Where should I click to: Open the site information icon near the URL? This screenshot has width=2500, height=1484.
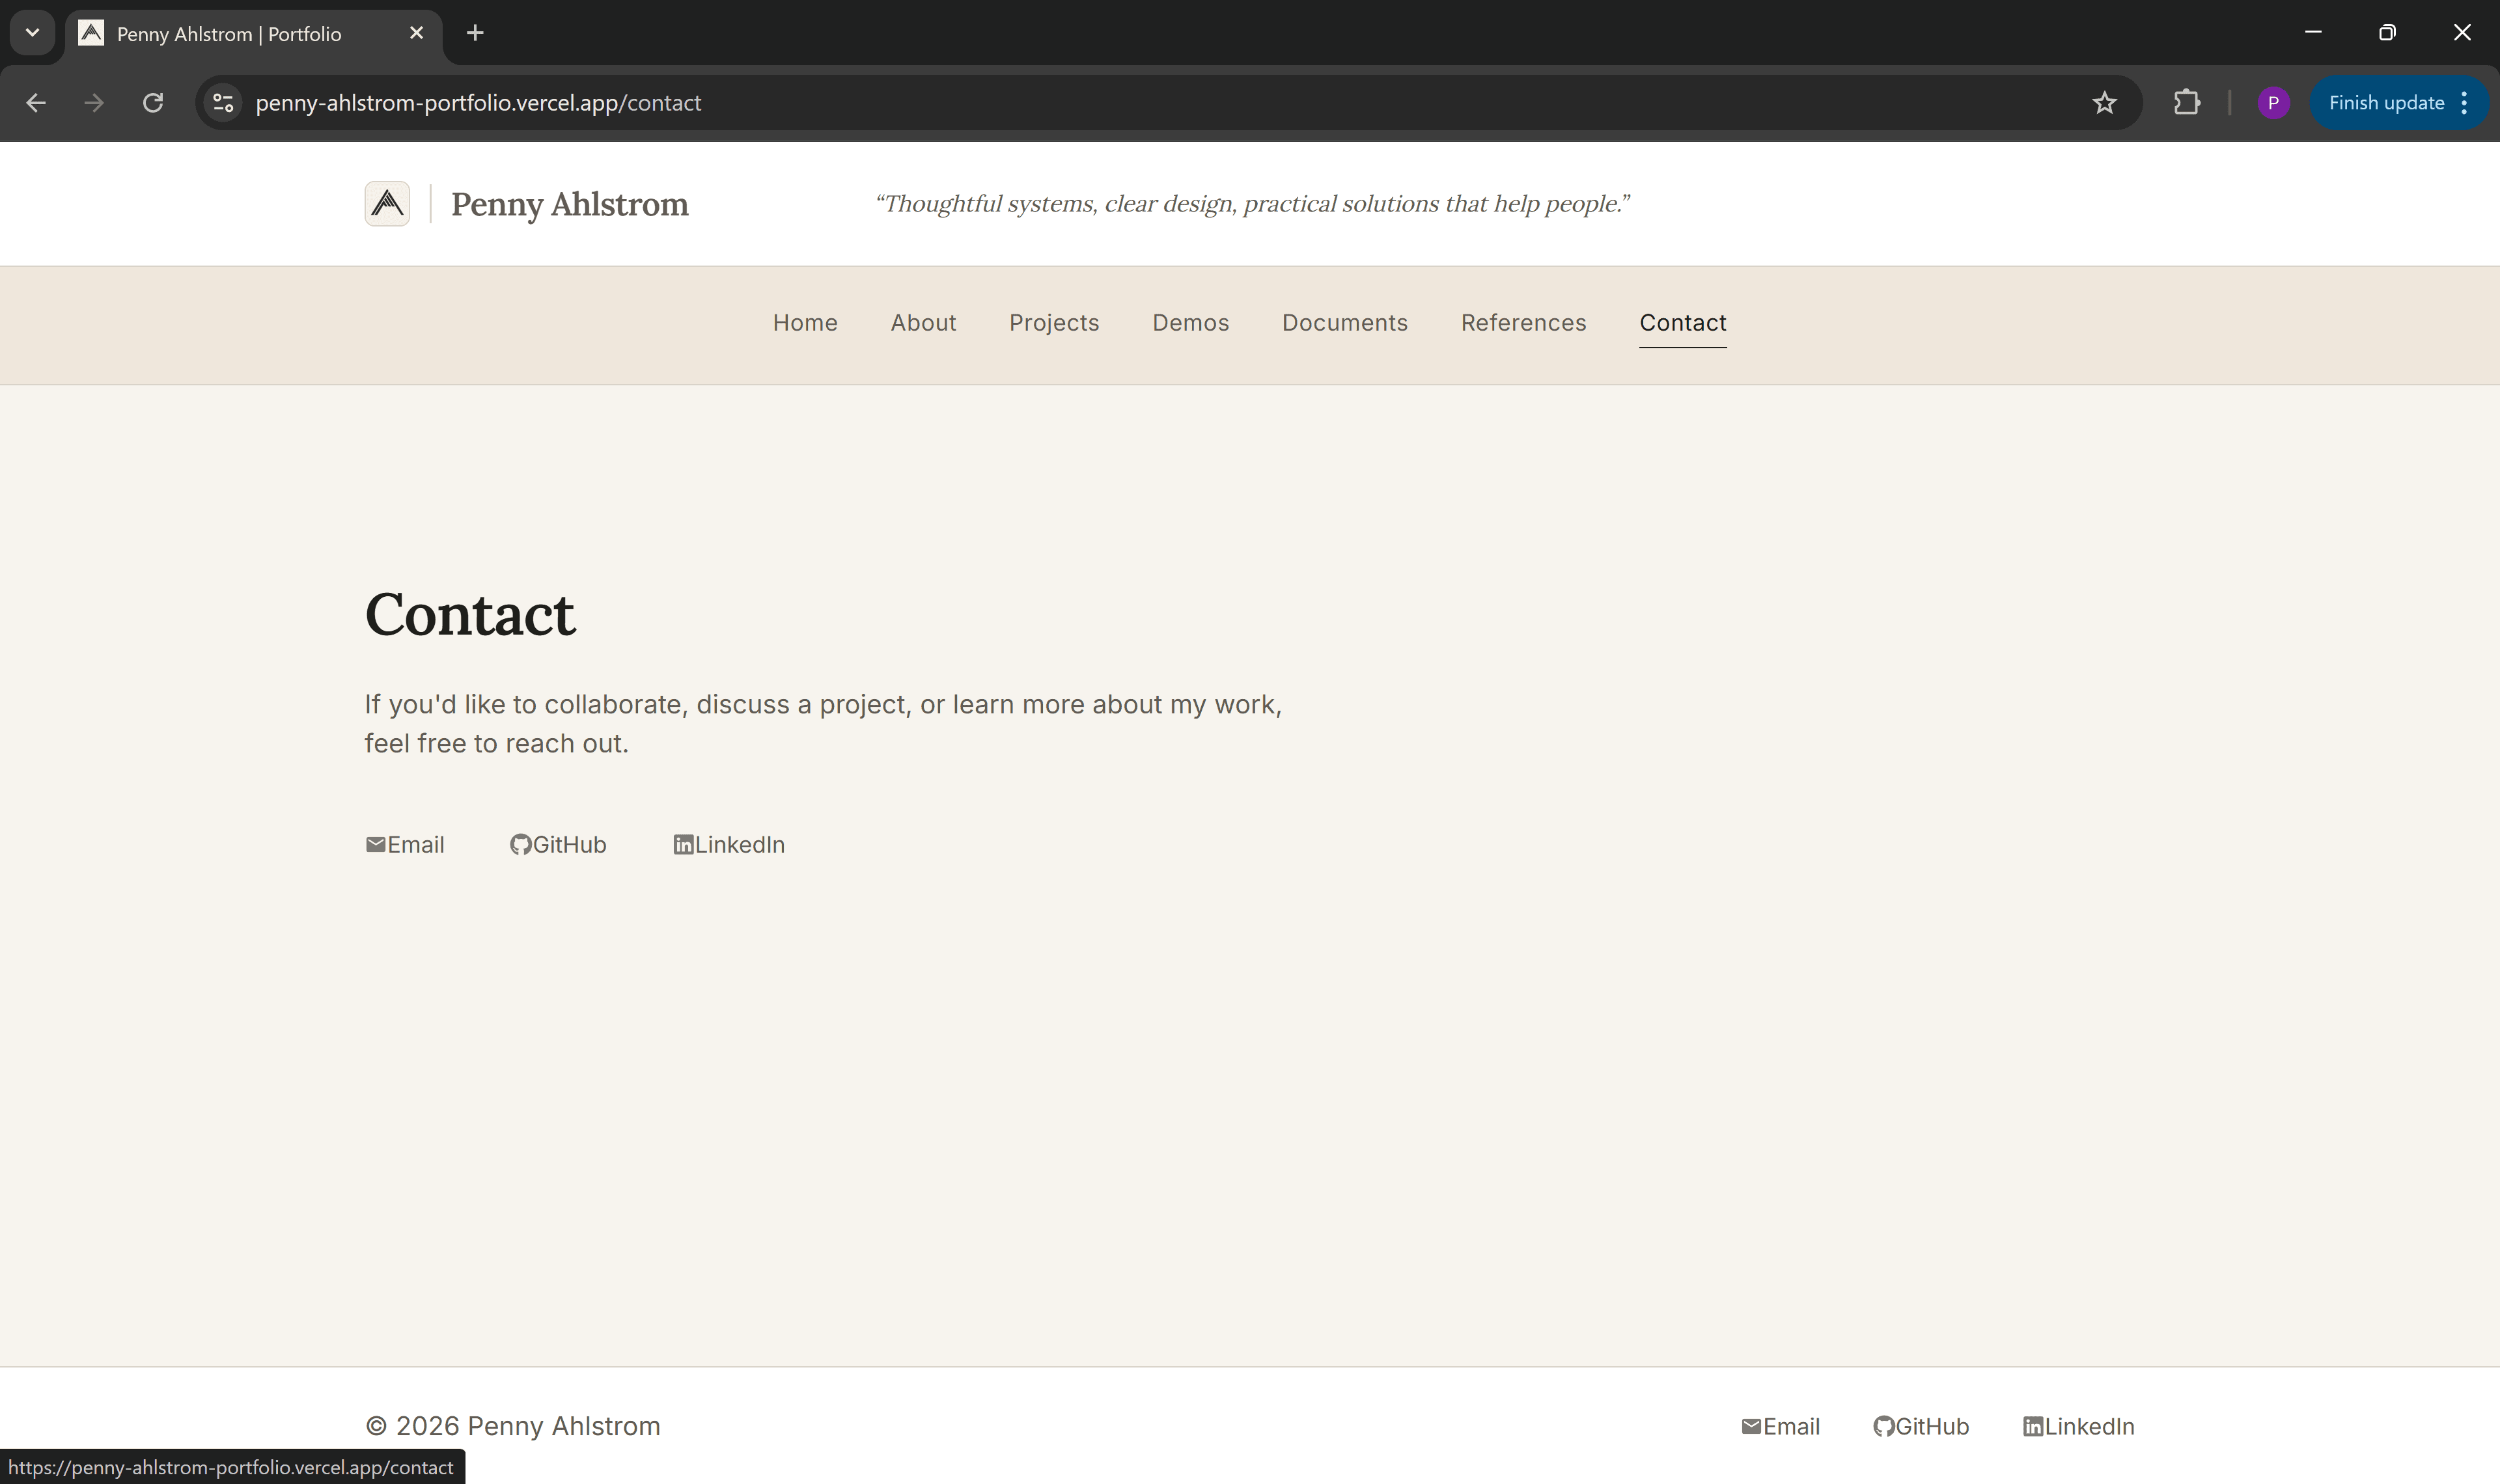[222, 102]
